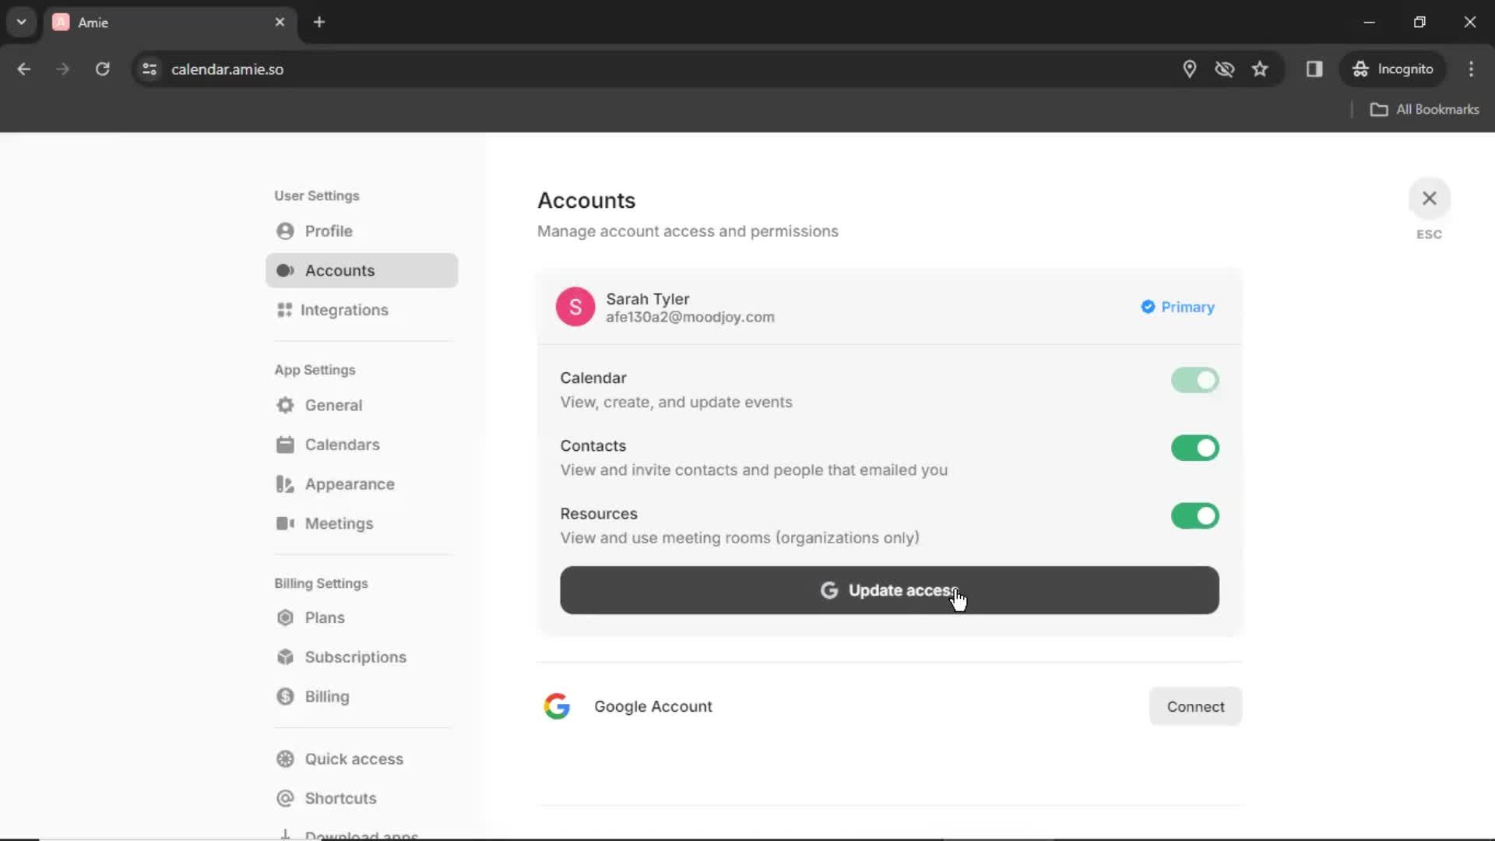The image size is (1495, 841).
Task: Toggle the Contacts permission switch
Action: tap(1194, 447)
